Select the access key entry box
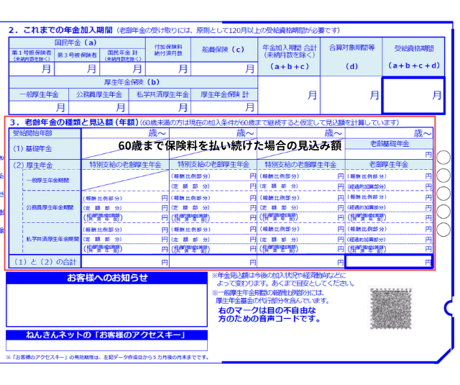Screen dimensions: 460x385 point(107,345)
